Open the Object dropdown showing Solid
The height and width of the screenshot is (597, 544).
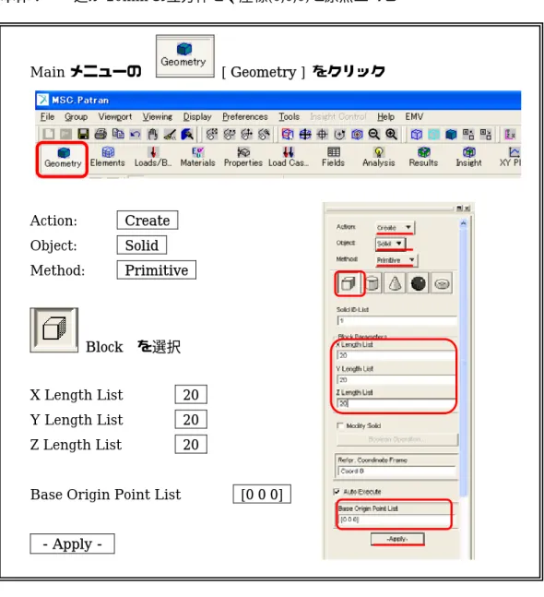click(390, 244)
